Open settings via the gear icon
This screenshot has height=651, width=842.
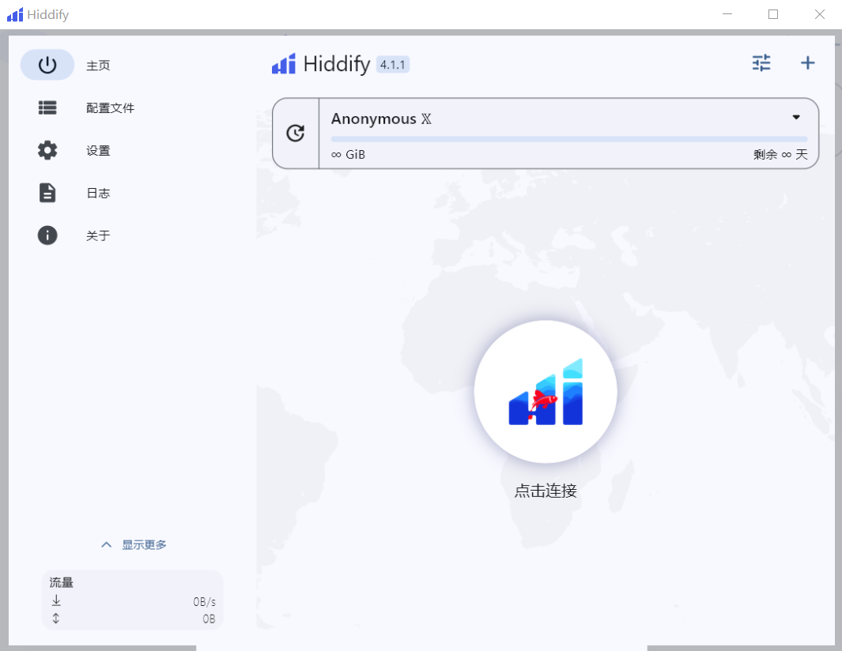[x=47, y=150]
